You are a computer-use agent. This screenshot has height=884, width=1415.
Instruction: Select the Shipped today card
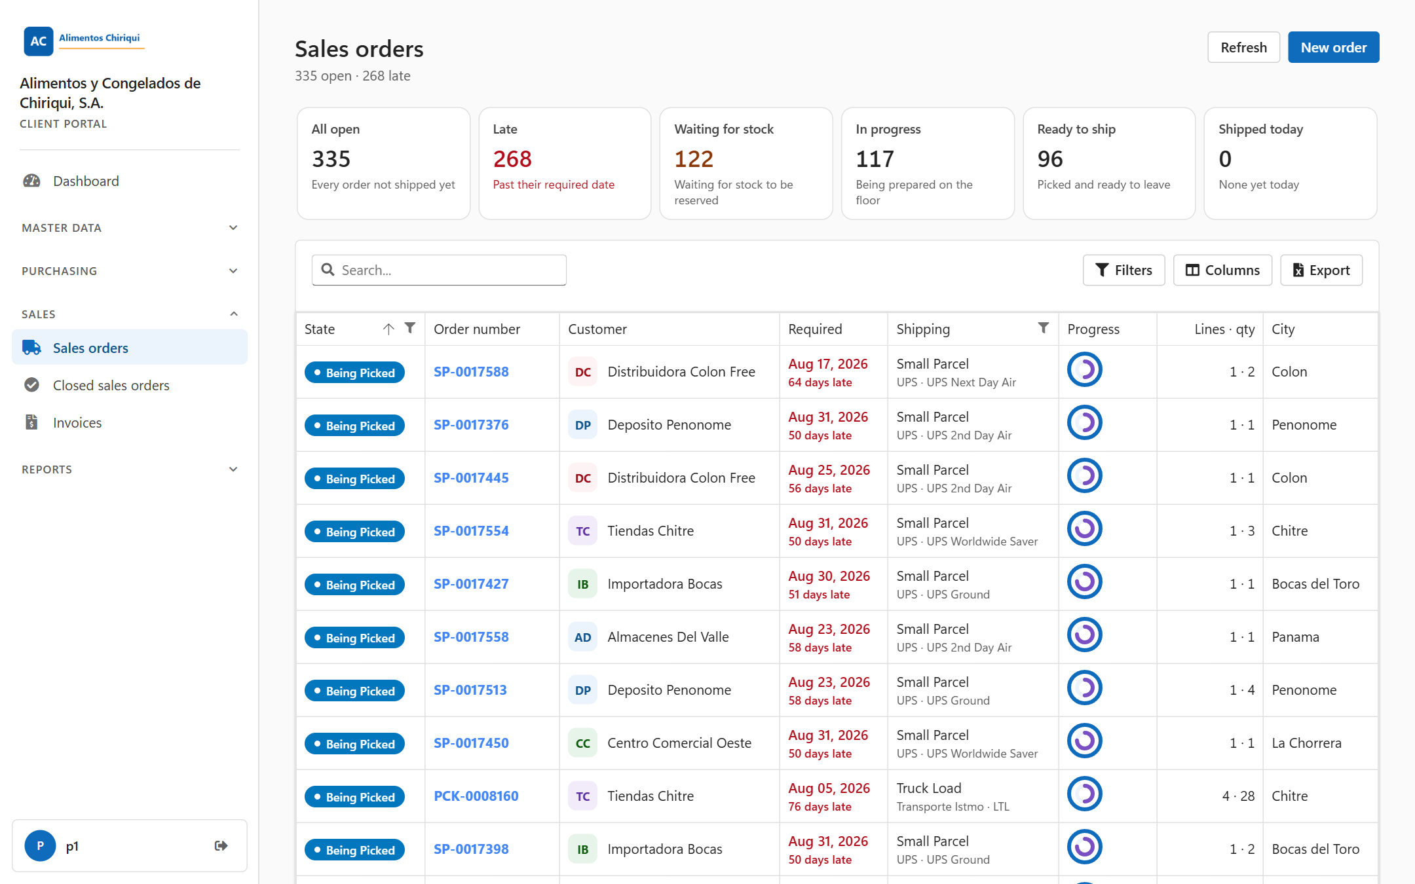pyautogui.click(x=1291, y=164)
